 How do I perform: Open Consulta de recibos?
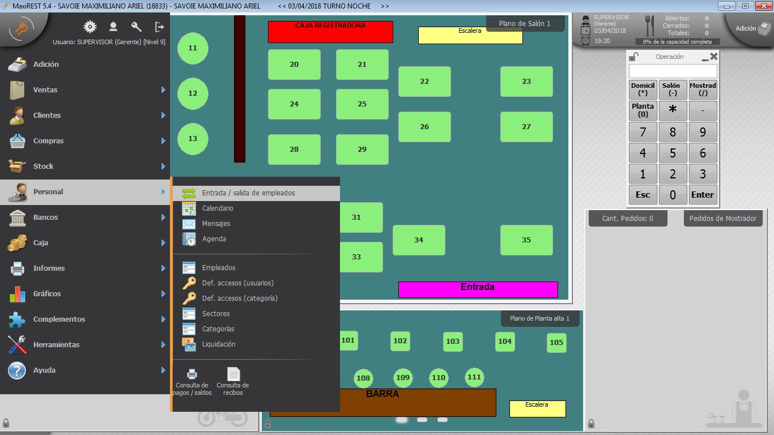pyautogui.click(x=233, y=381)
